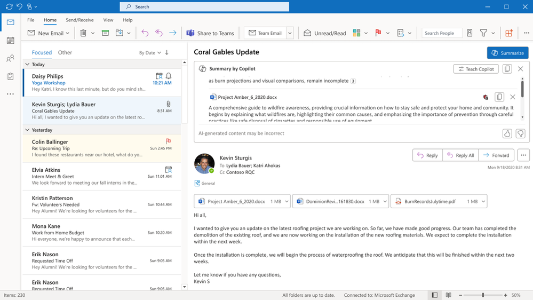Copy the Copilot summary with copy icon
533x300 pixels.
[x=507, y=69]
